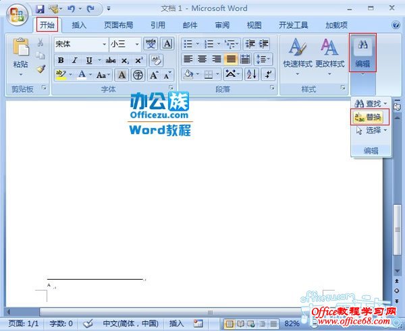Open the font size 小三 dropdown
This screenshot has width=405, height=331.
pyautogui.click(x=137, y=44)
